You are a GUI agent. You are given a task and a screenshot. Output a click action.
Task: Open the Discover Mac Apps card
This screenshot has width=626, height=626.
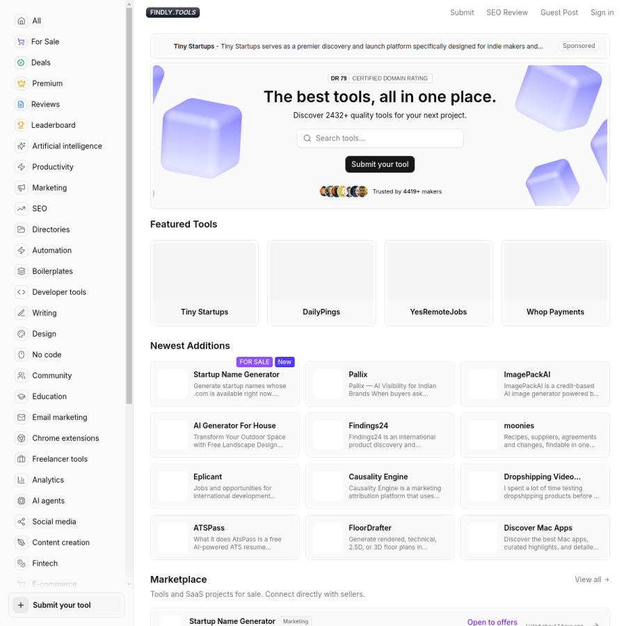point(535,537)
